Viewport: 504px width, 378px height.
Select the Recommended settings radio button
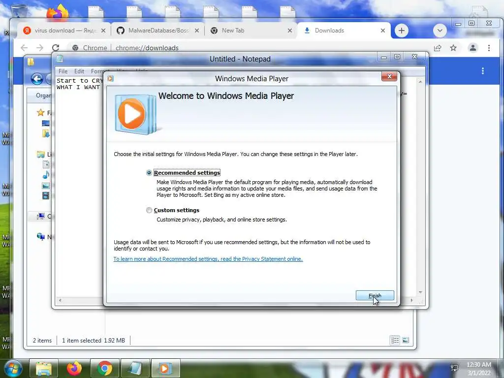(149, 173)
